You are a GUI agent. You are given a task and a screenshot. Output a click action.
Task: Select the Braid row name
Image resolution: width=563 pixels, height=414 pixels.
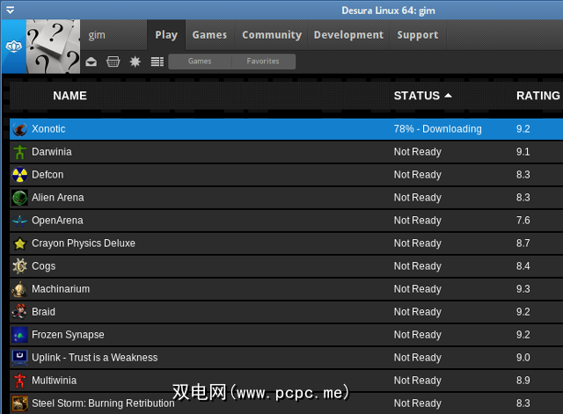point(43,312)
